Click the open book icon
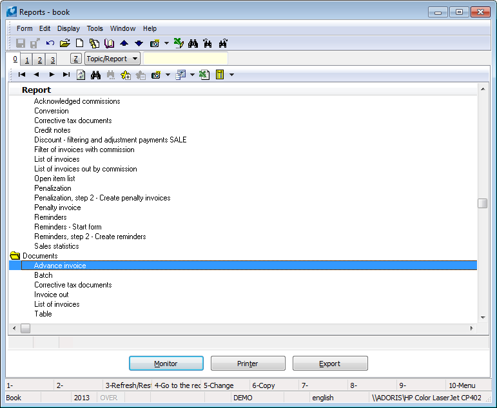Viewport: 497px width, 408px height. pos(109,43)
